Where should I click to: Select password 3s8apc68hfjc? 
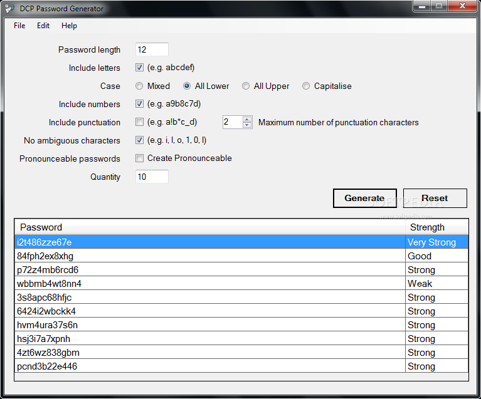pyautogui.click(x=210, y=298)
